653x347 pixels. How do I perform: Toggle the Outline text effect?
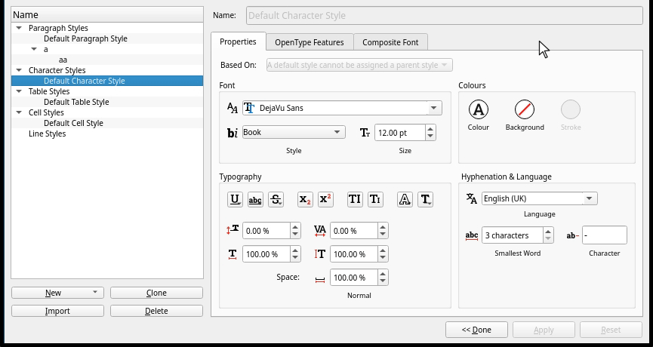tap(405, 199)
